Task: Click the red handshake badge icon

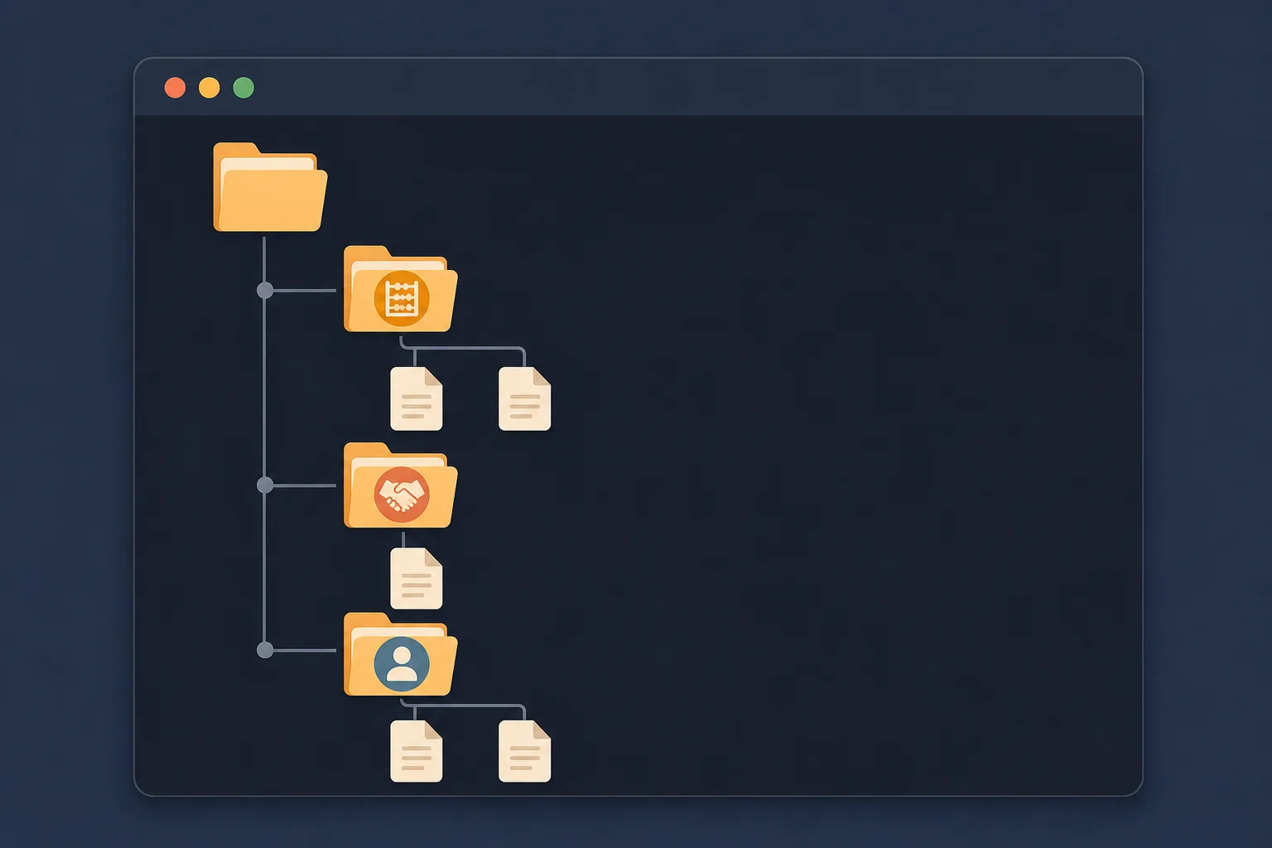Action: 402,494
